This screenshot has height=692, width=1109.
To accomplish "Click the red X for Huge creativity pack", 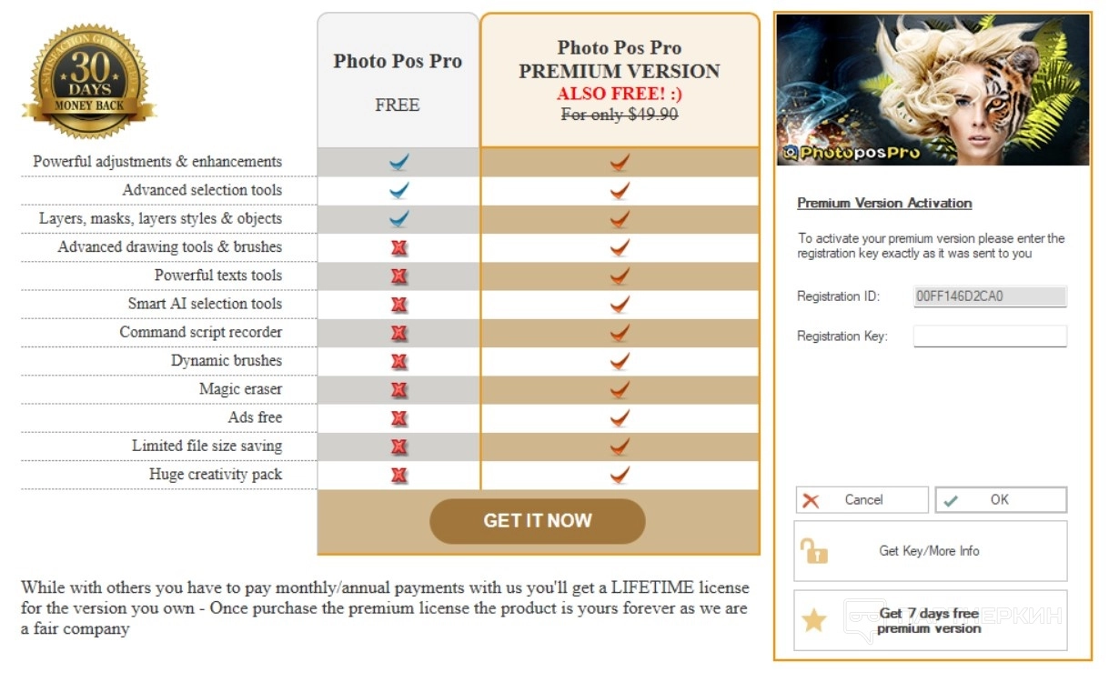I will [398, 475].
